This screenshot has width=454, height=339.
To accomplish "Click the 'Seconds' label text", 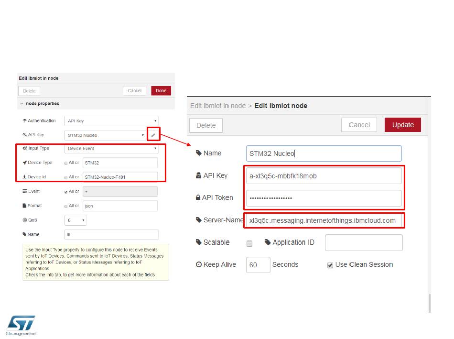I will click(285, 264).
